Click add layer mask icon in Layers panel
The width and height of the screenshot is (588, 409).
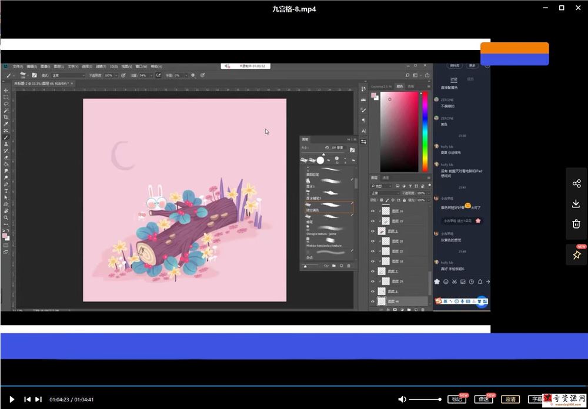[395, 310]
